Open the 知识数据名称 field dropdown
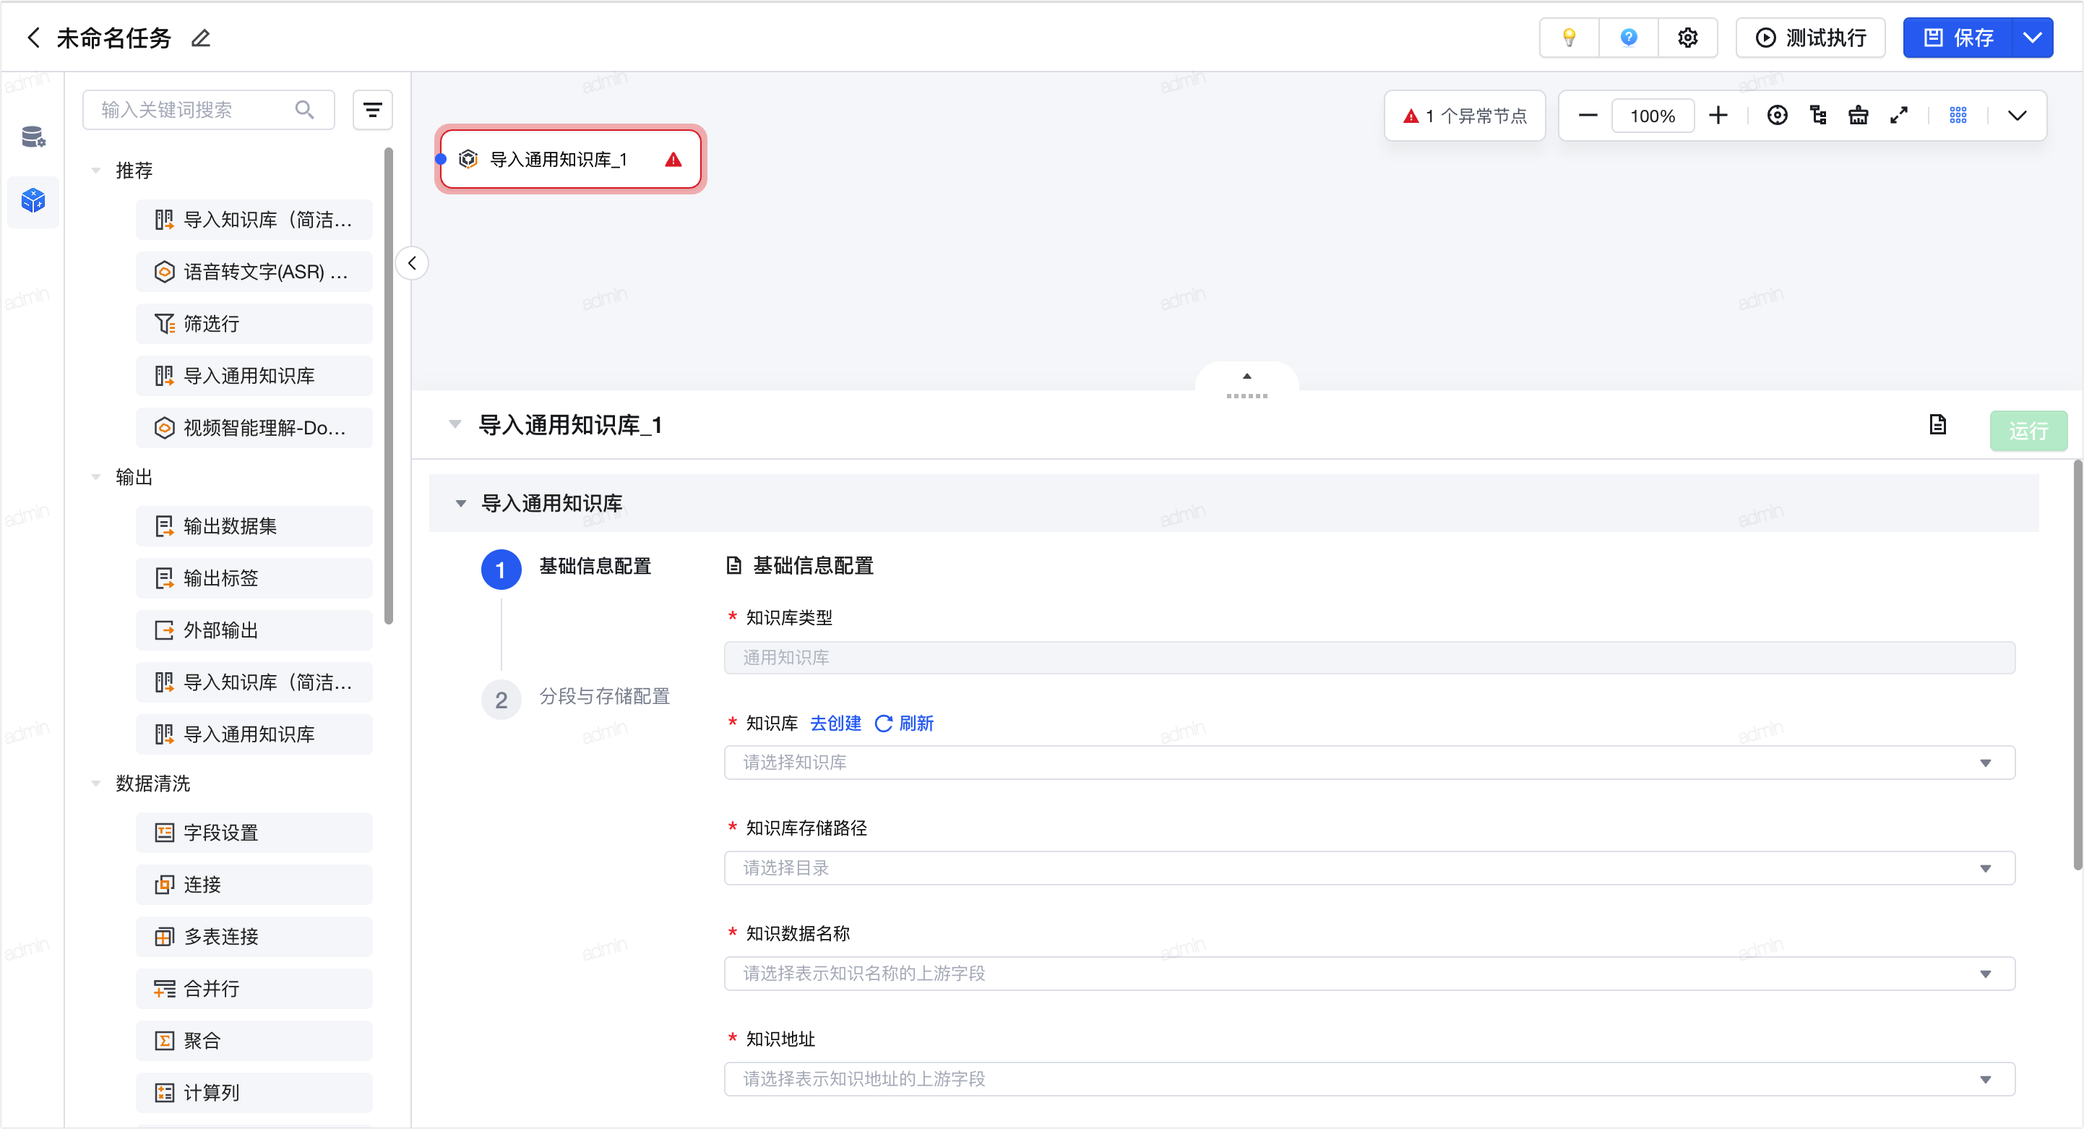Viewport: 2084px width, 1129px height. pos(1369,973)
